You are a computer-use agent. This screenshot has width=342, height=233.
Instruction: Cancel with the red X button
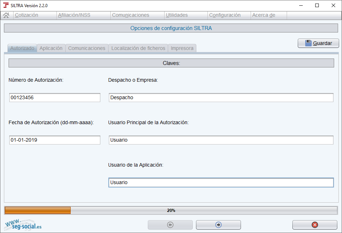coord(315,225)
